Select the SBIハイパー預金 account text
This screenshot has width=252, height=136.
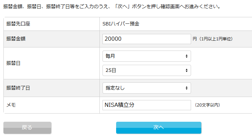point(121,24)
